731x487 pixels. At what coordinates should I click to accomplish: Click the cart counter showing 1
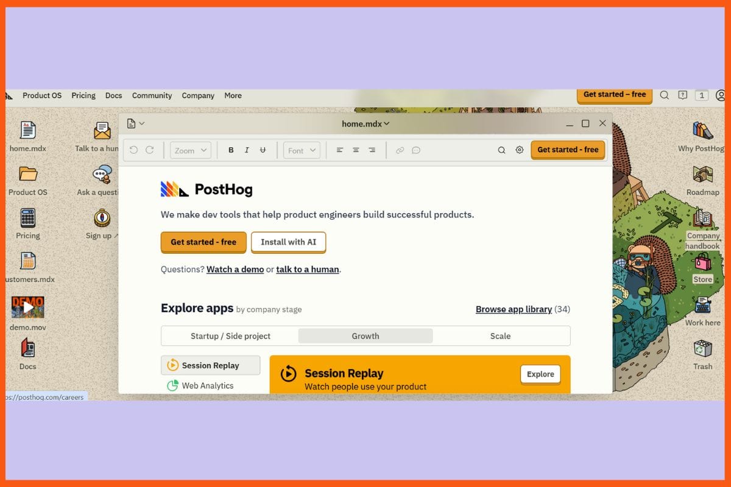(701, 95)
